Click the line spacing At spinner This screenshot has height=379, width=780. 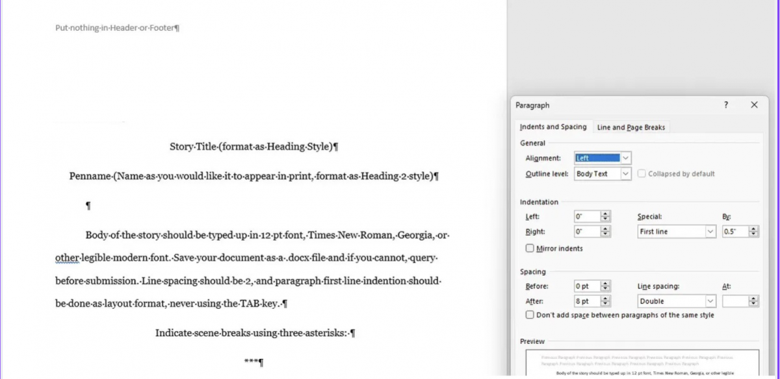753,301
